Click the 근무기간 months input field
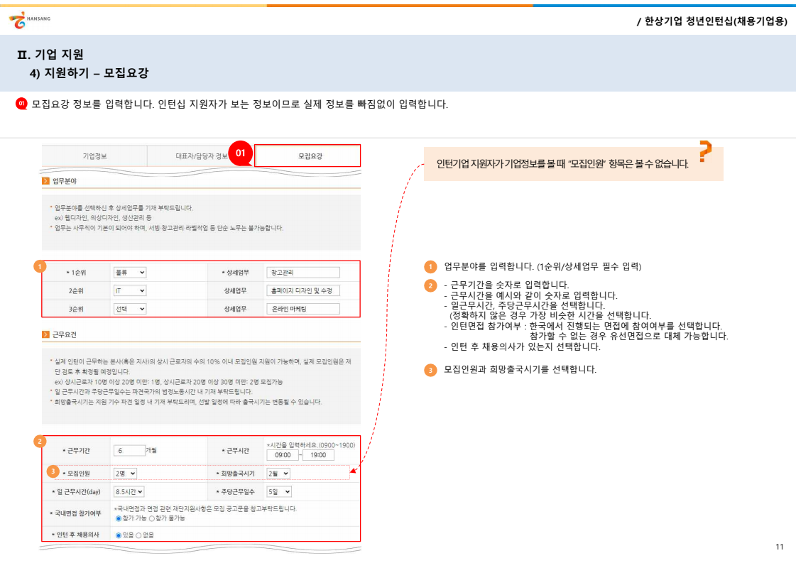 tap(128, 451)
